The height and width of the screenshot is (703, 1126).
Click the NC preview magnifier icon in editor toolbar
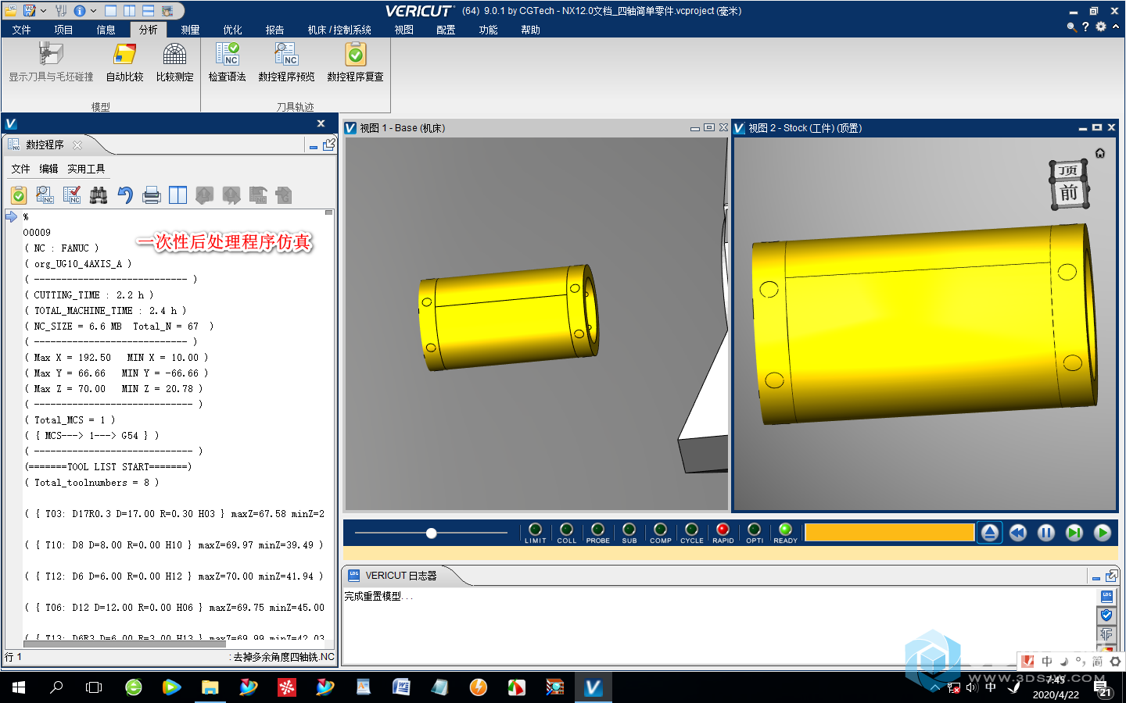coord(45,195)
